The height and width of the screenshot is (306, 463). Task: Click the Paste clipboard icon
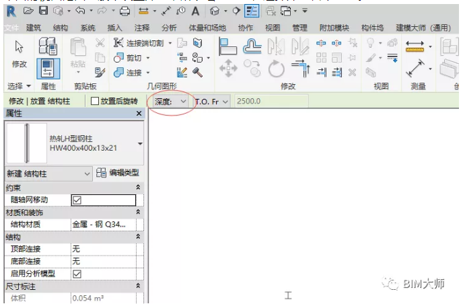[78, 47]
